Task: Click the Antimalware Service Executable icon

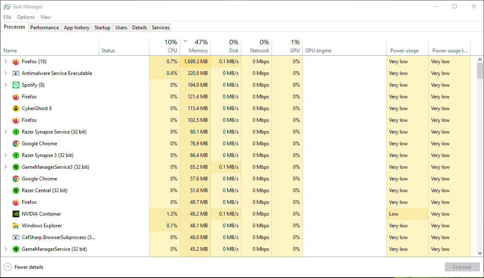Action: click(x=16, y=73)
